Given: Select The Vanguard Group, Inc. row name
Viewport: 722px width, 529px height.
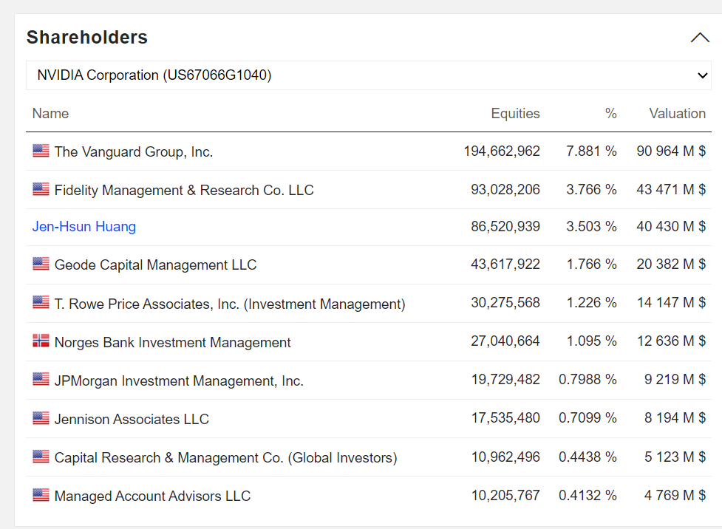Looking at the screenshot, I should 134,152.
